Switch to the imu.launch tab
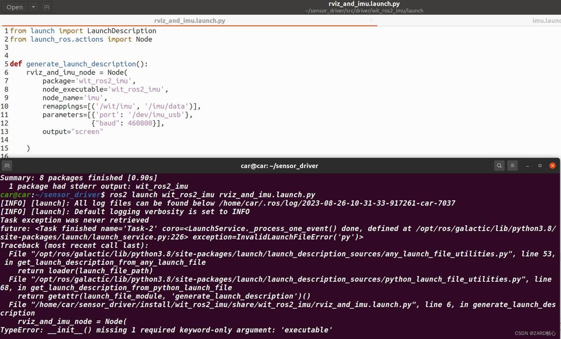The width and height of the screenshot is (561, 339). (x=546, y=21)
